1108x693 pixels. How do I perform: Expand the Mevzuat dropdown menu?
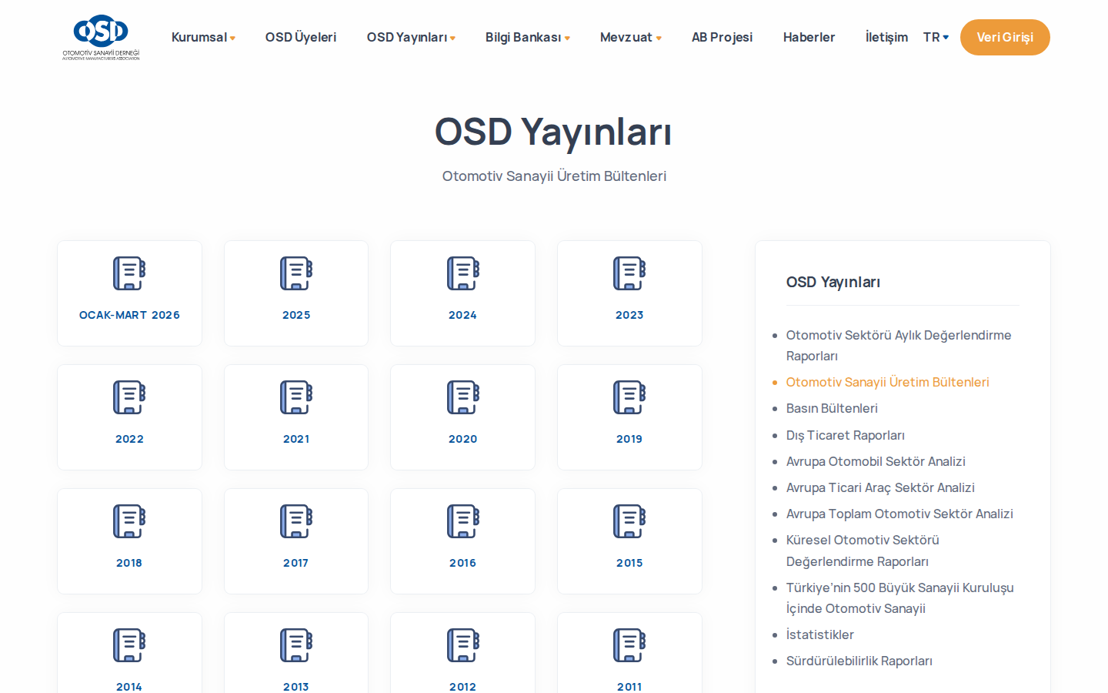point(630,37)
